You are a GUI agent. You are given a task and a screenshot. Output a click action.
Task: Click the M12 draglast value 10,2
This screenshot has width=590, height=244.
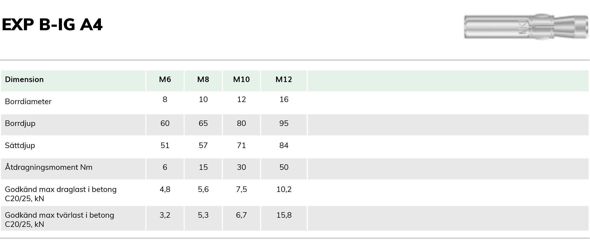click(x=284, y=189)
